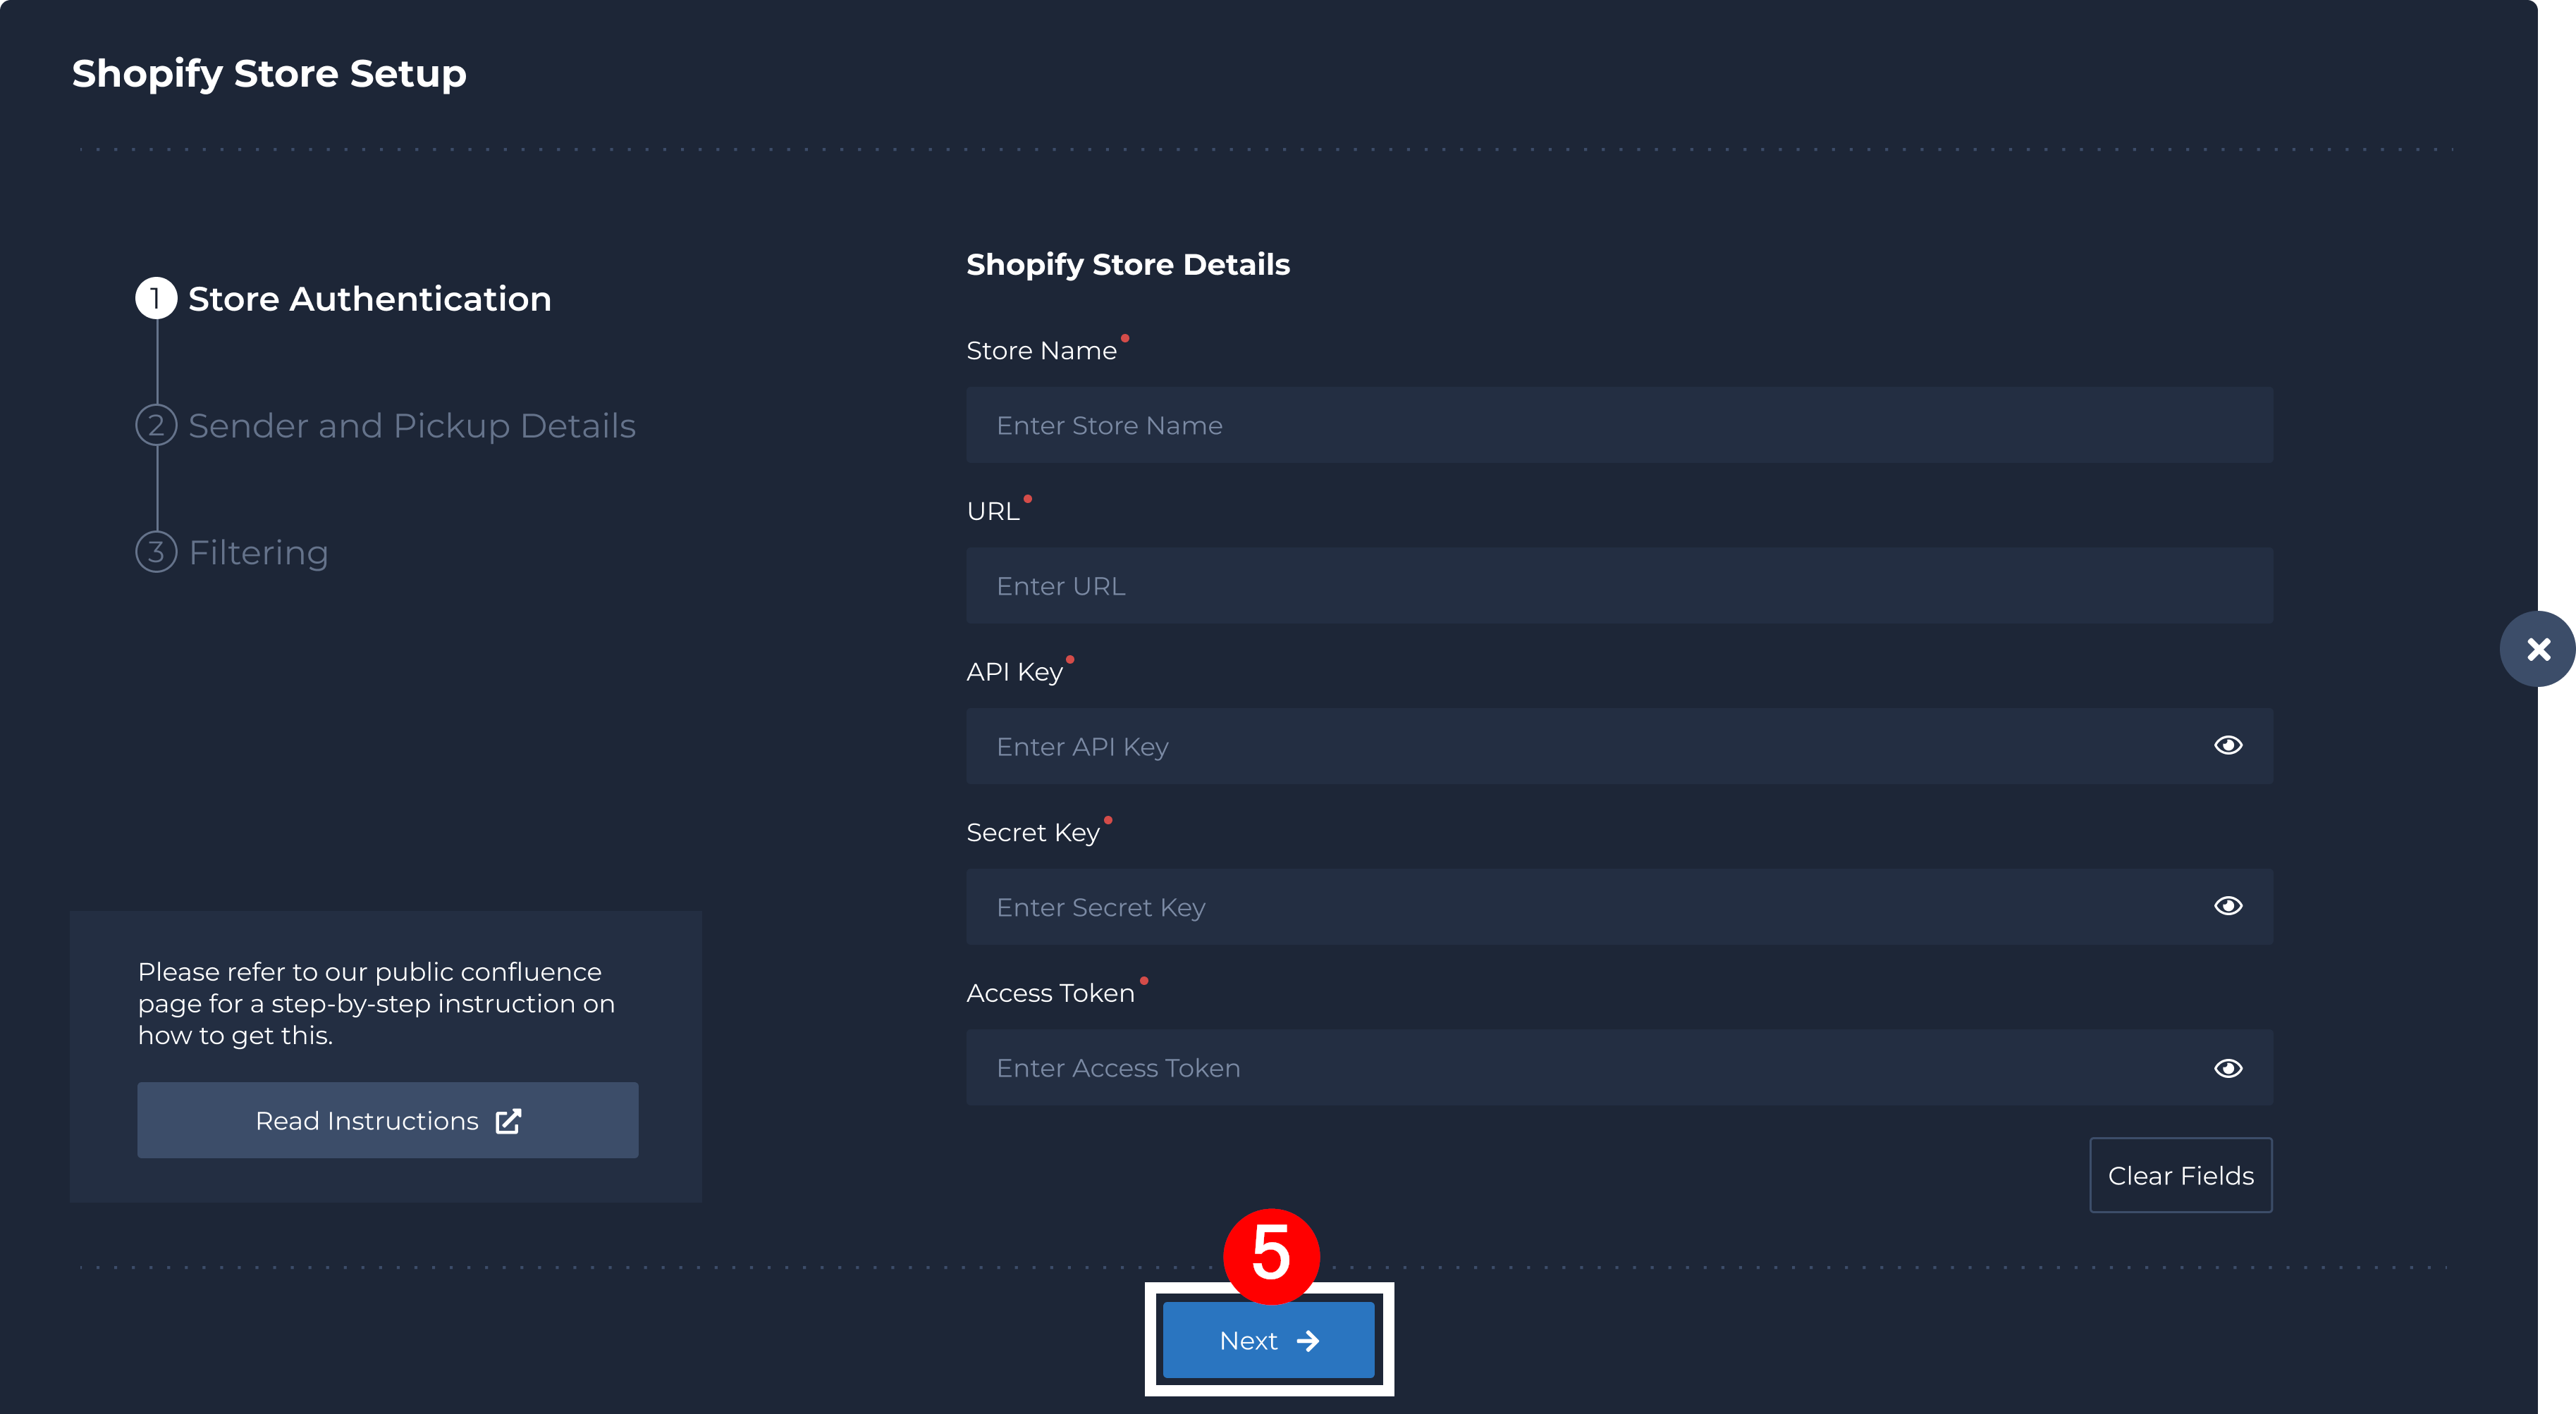
Task: Click the Enter Secret Key input
Action: (1619, 906)
